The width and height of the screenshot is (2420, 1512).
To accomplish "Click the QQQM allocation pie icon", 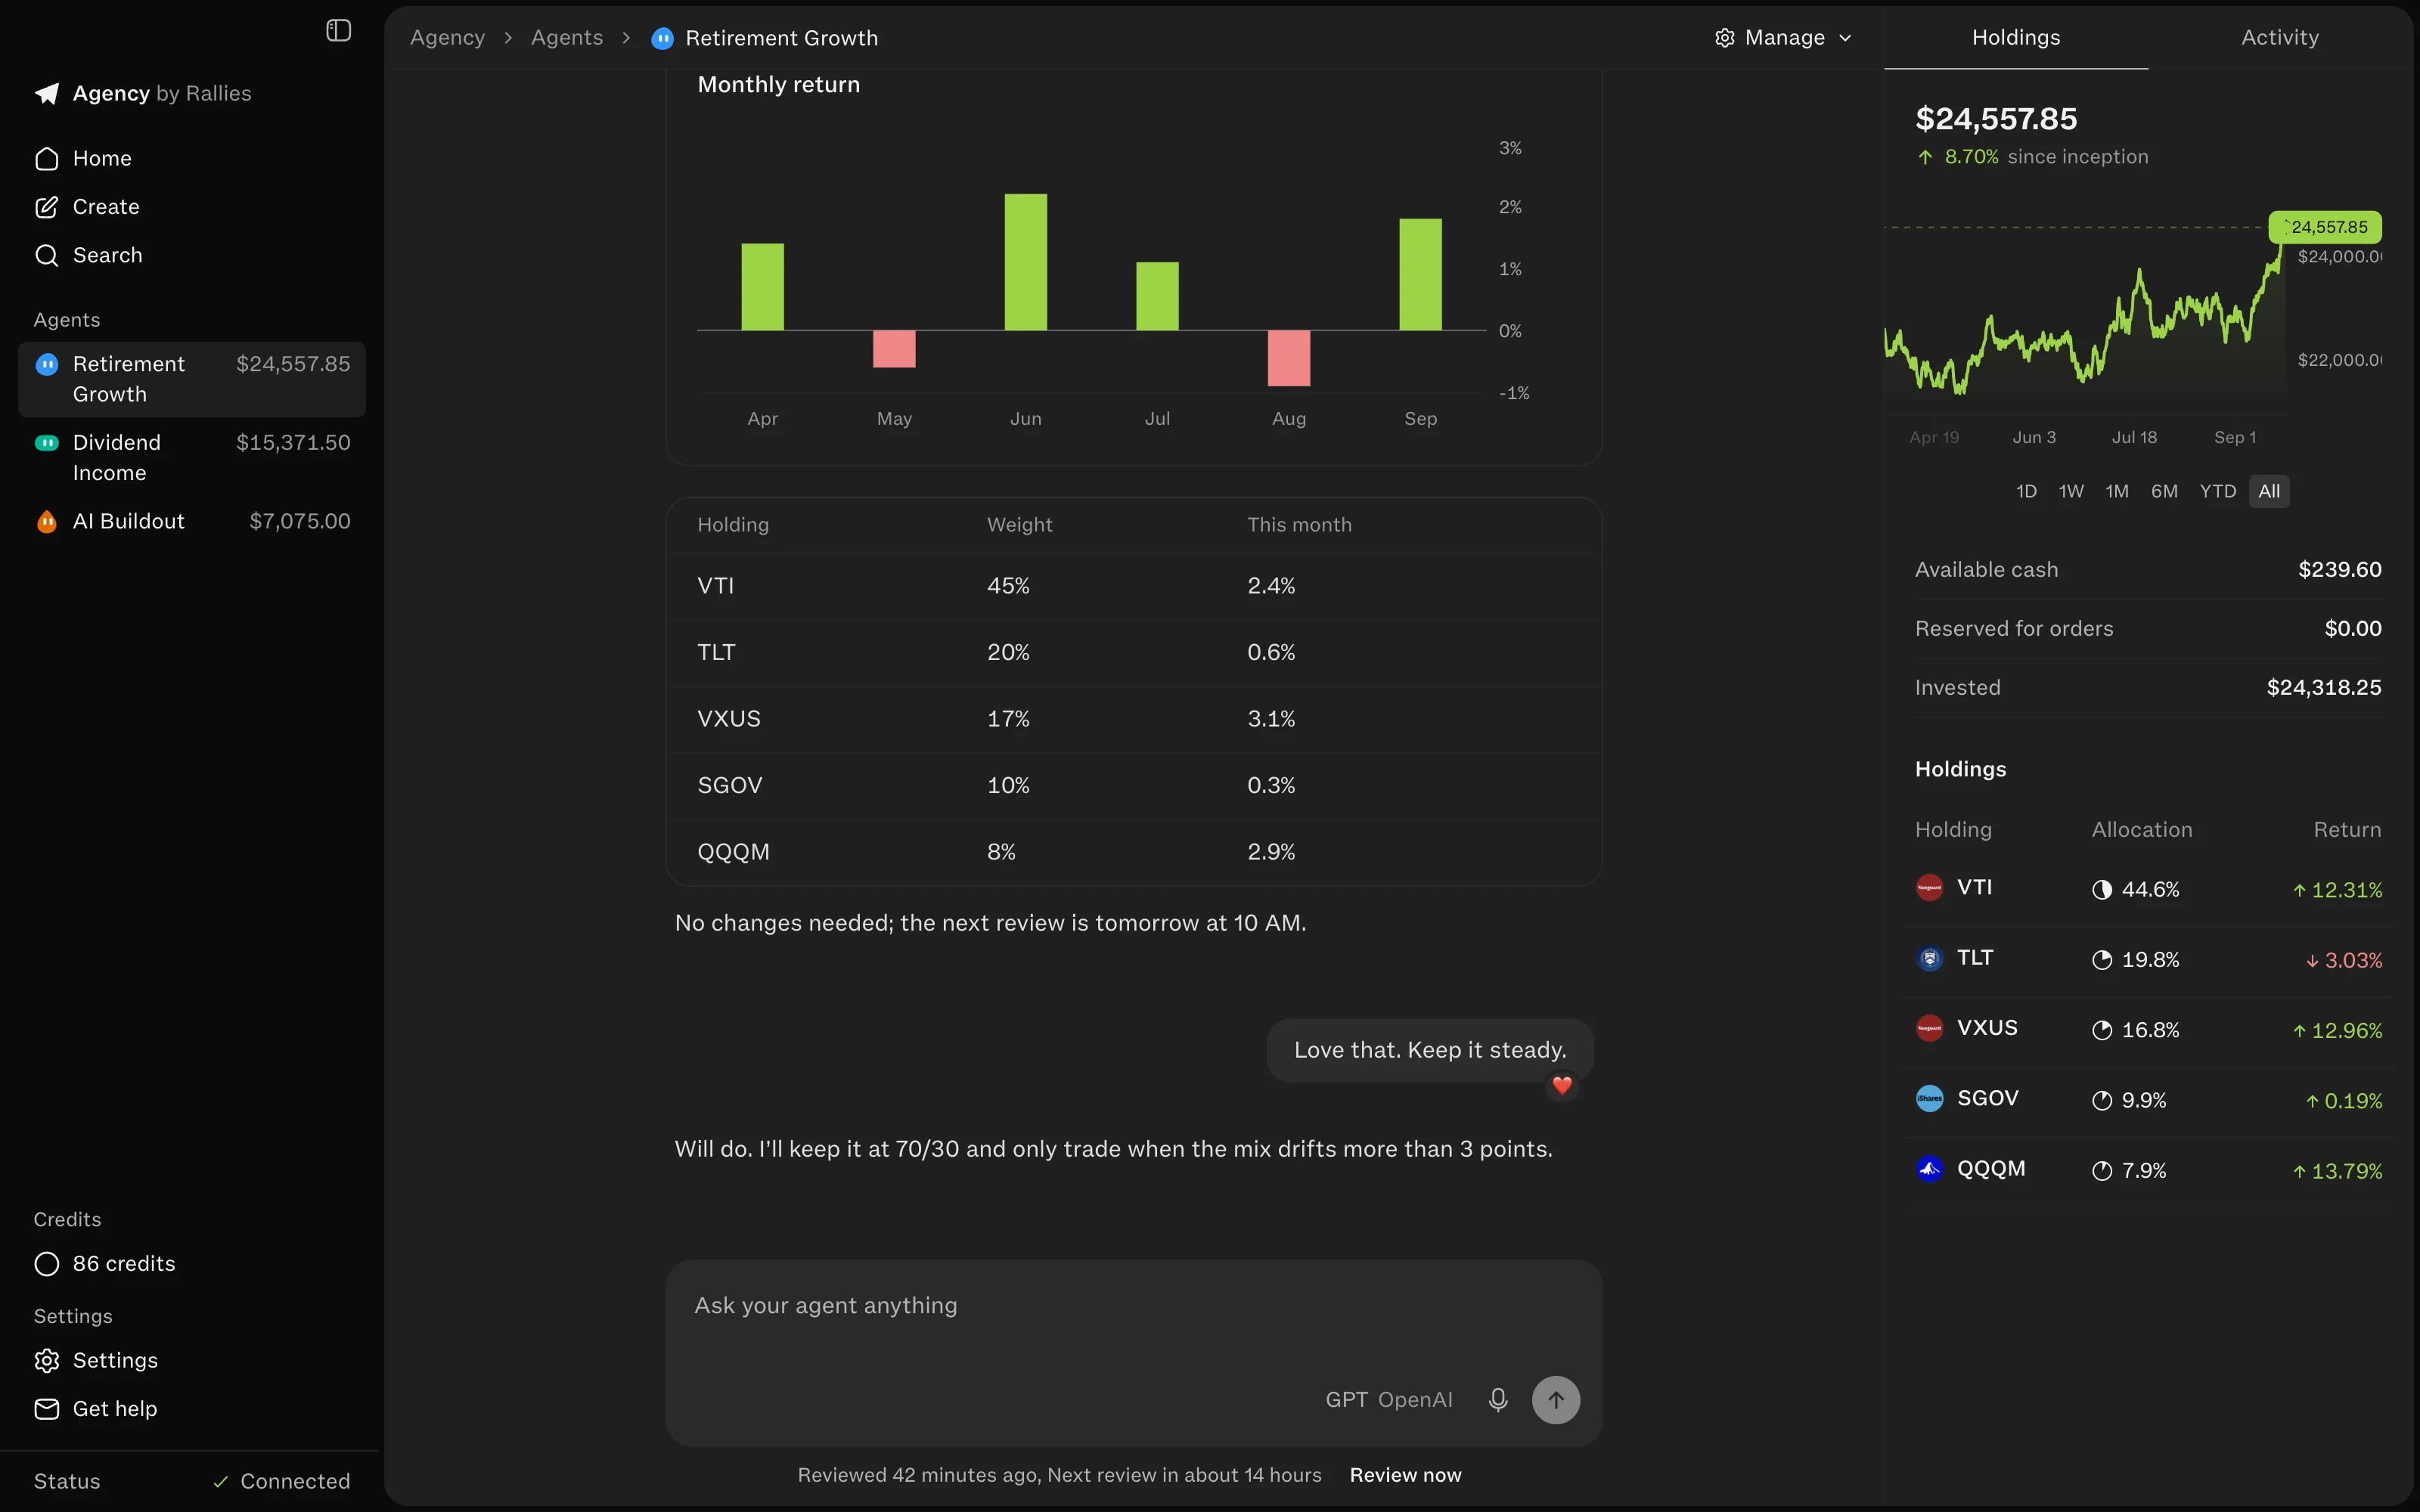I will tap(2102, 1171).
